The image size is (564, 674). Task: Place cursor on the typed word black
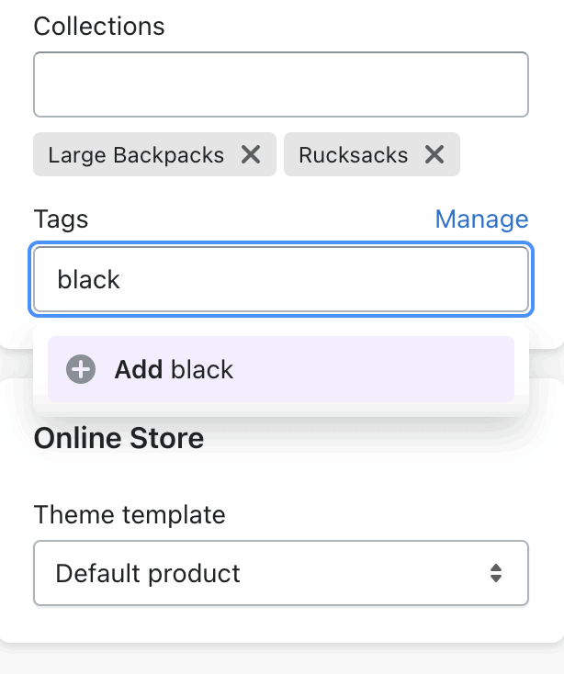pyautogui.click(x=88, y=279)
